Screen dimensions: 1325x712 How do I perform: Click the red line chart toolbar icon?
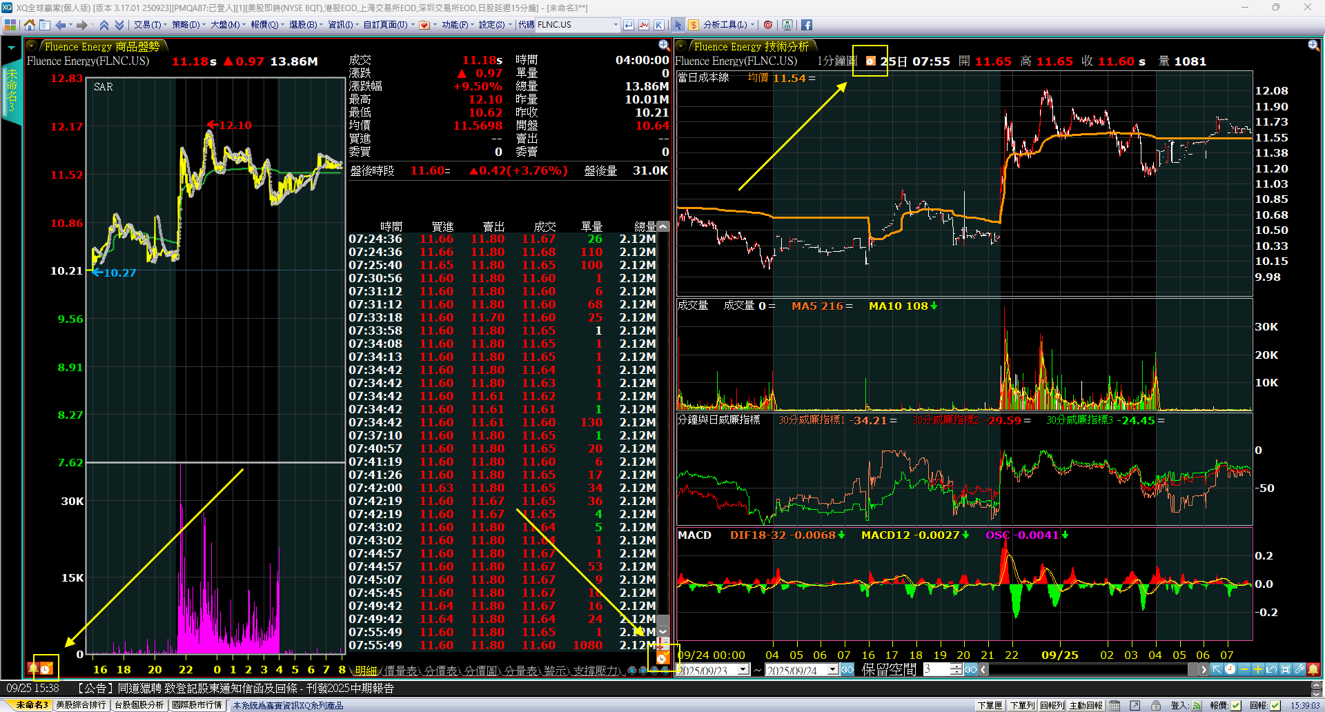[x=644, y=25]
